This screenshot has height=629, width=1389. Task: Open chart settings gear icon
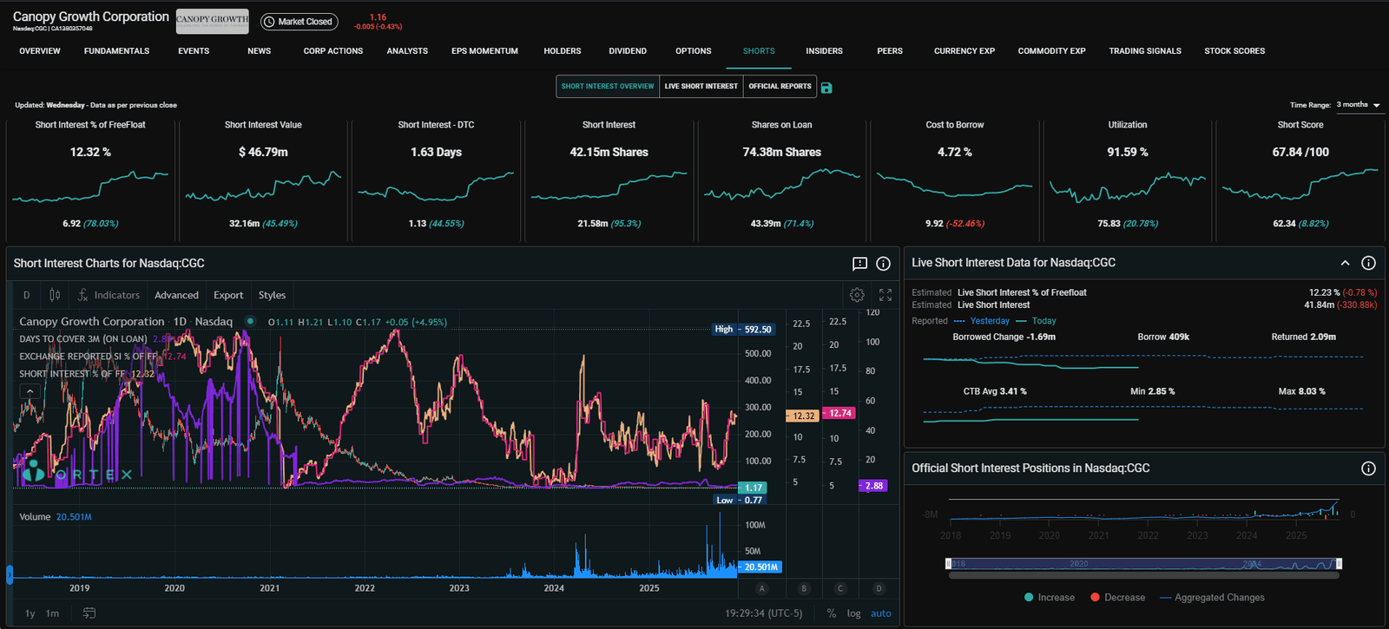point(857,295)
